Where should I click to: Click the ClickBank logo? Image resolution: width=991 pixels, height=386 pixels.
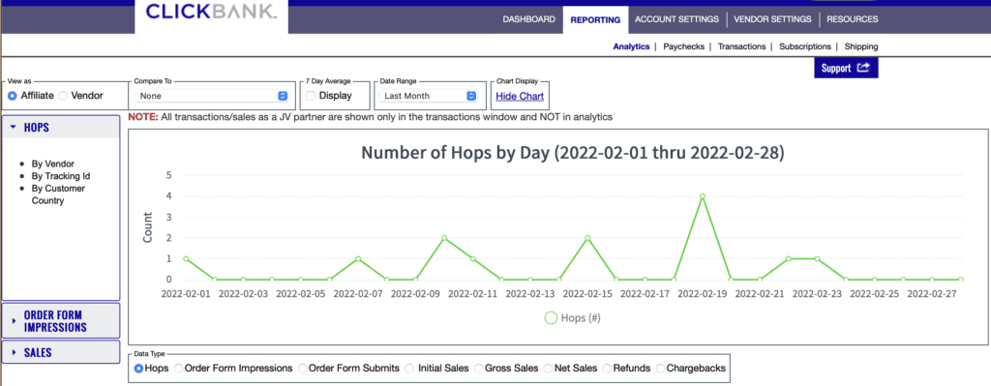[x=211, y=12]
